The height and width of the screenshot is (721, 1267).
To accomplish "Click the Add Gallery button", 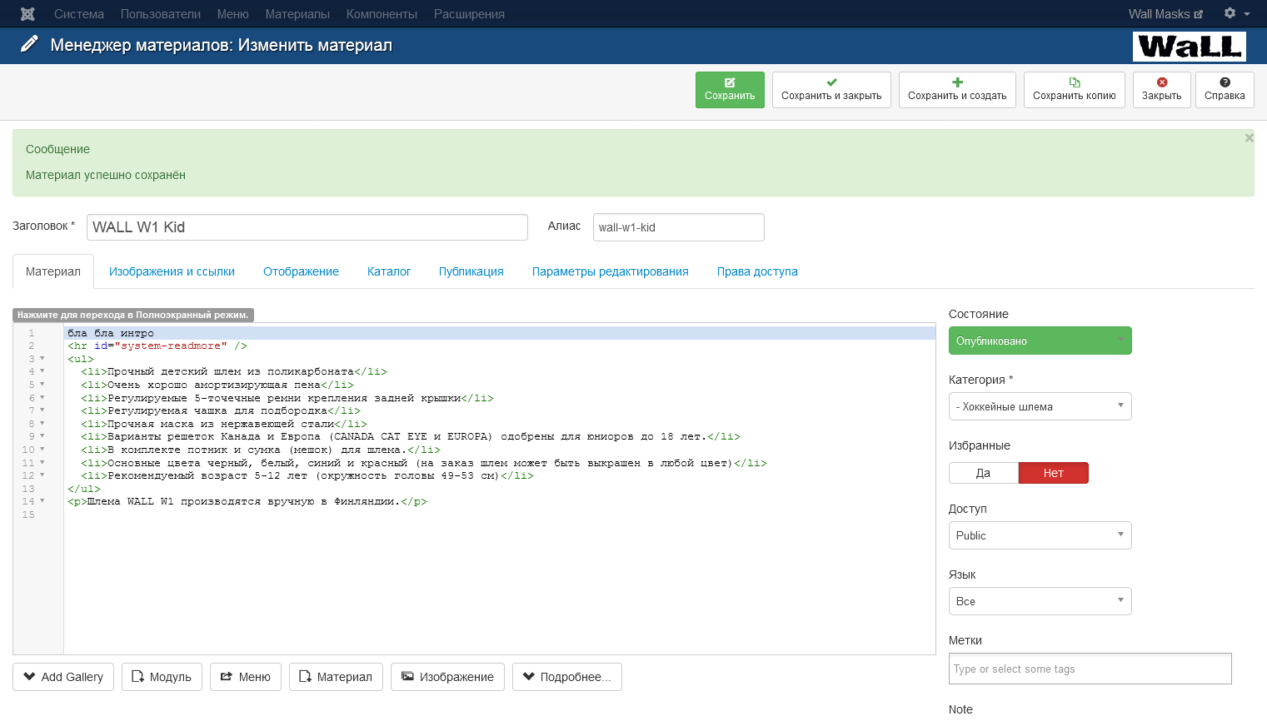I will point(63,677).
